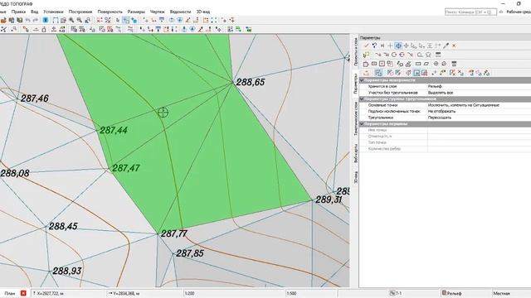This screenshot has width=531, height=298.
Task: Click the command search field at top right
Action: coord(470,12)
